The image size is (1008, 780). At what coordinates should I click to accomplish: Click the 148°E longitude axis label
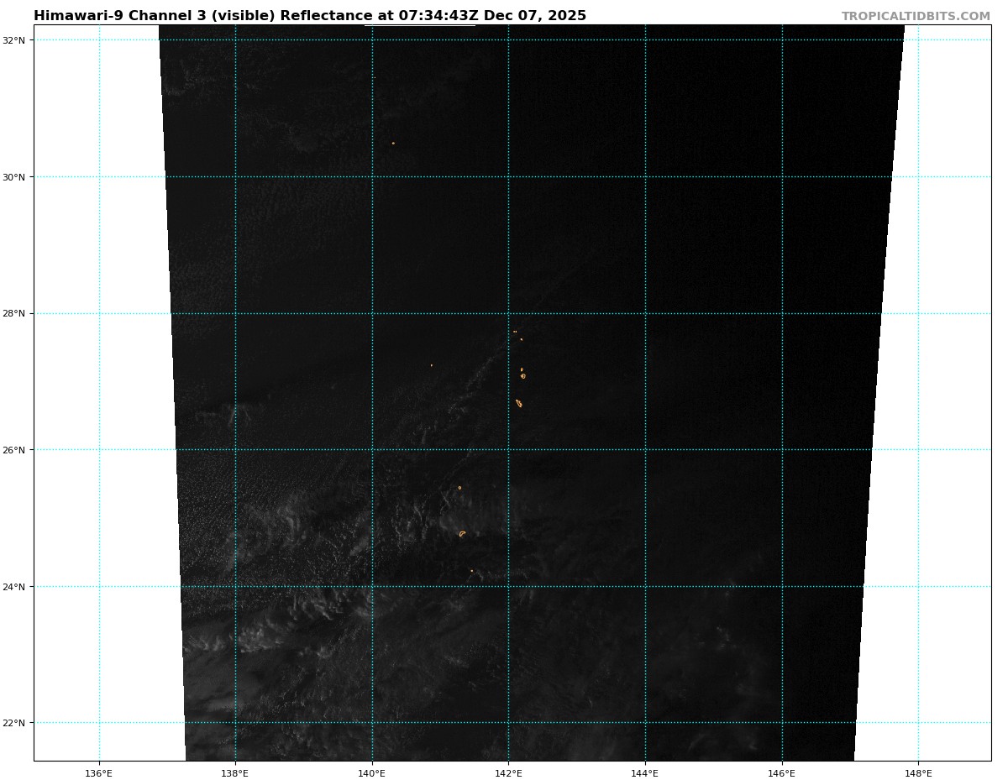click(918, 772)
